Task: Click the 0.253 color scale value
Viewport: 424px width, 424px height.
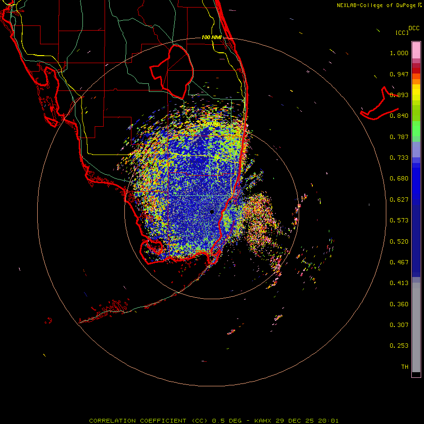Action: (399, 346)
